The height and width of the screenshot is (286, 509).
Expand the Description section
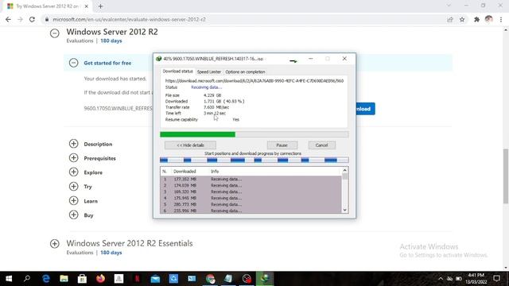(x=74, y=144)
